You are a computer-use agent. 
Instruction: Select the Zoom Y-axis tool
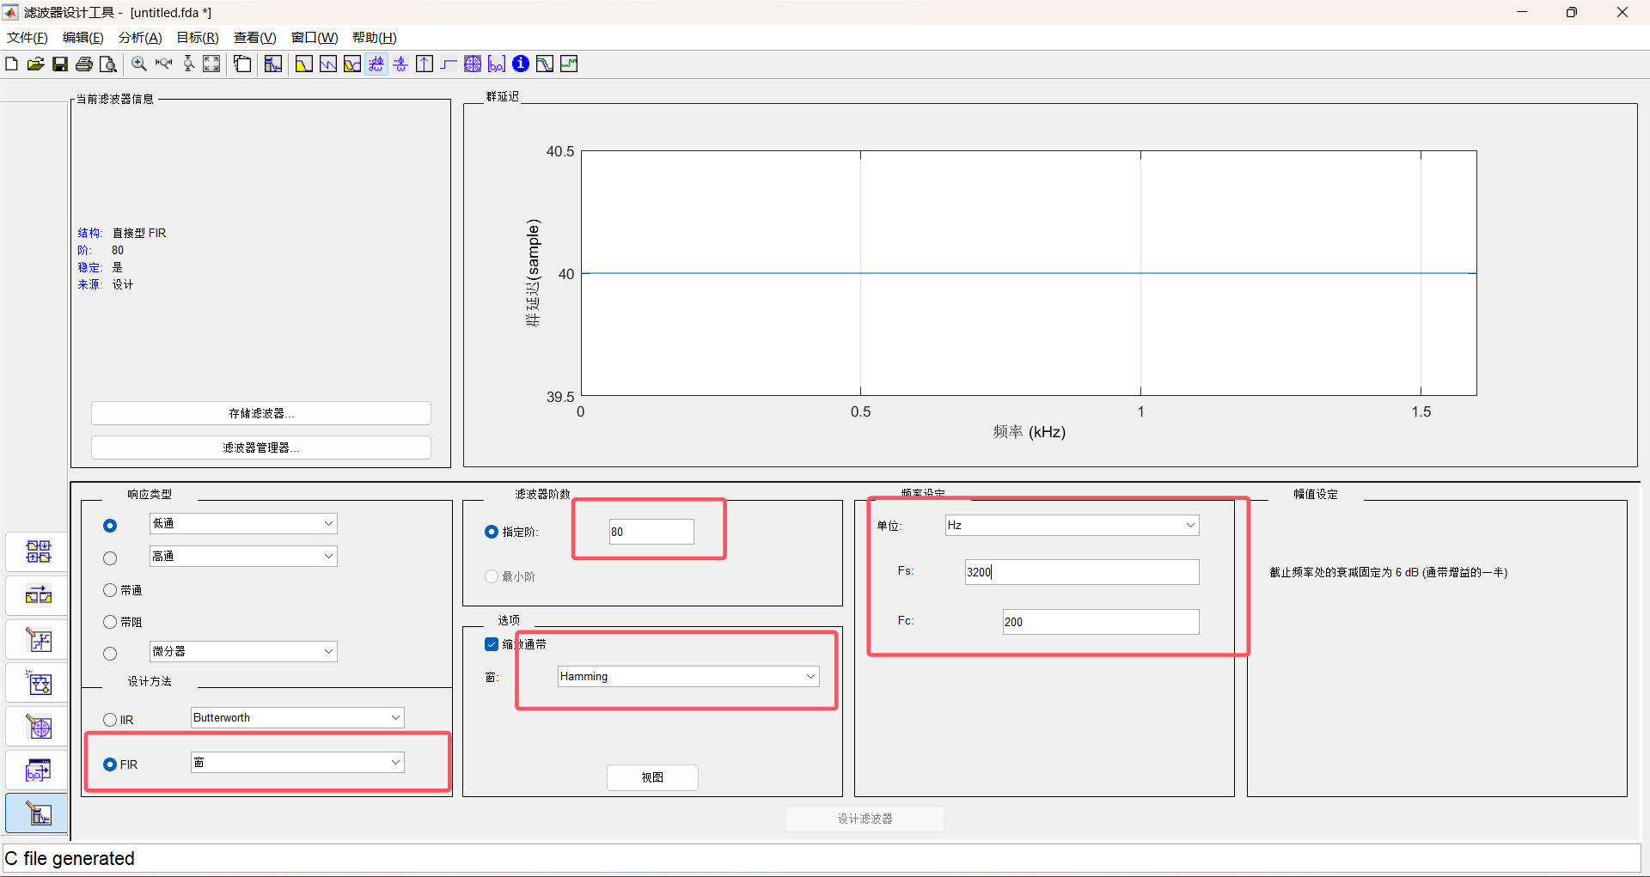188,64
